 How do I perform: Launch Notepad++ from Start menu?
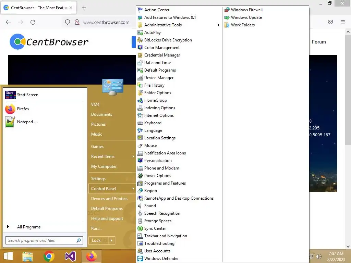[44, 122]
